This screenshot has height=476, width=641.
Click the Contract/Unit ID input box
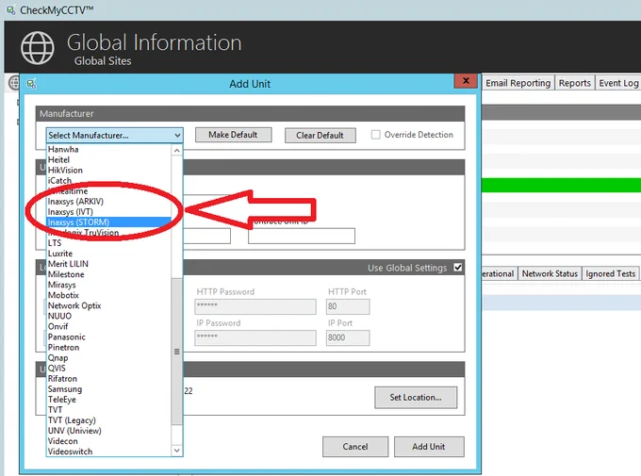(302, 236)
